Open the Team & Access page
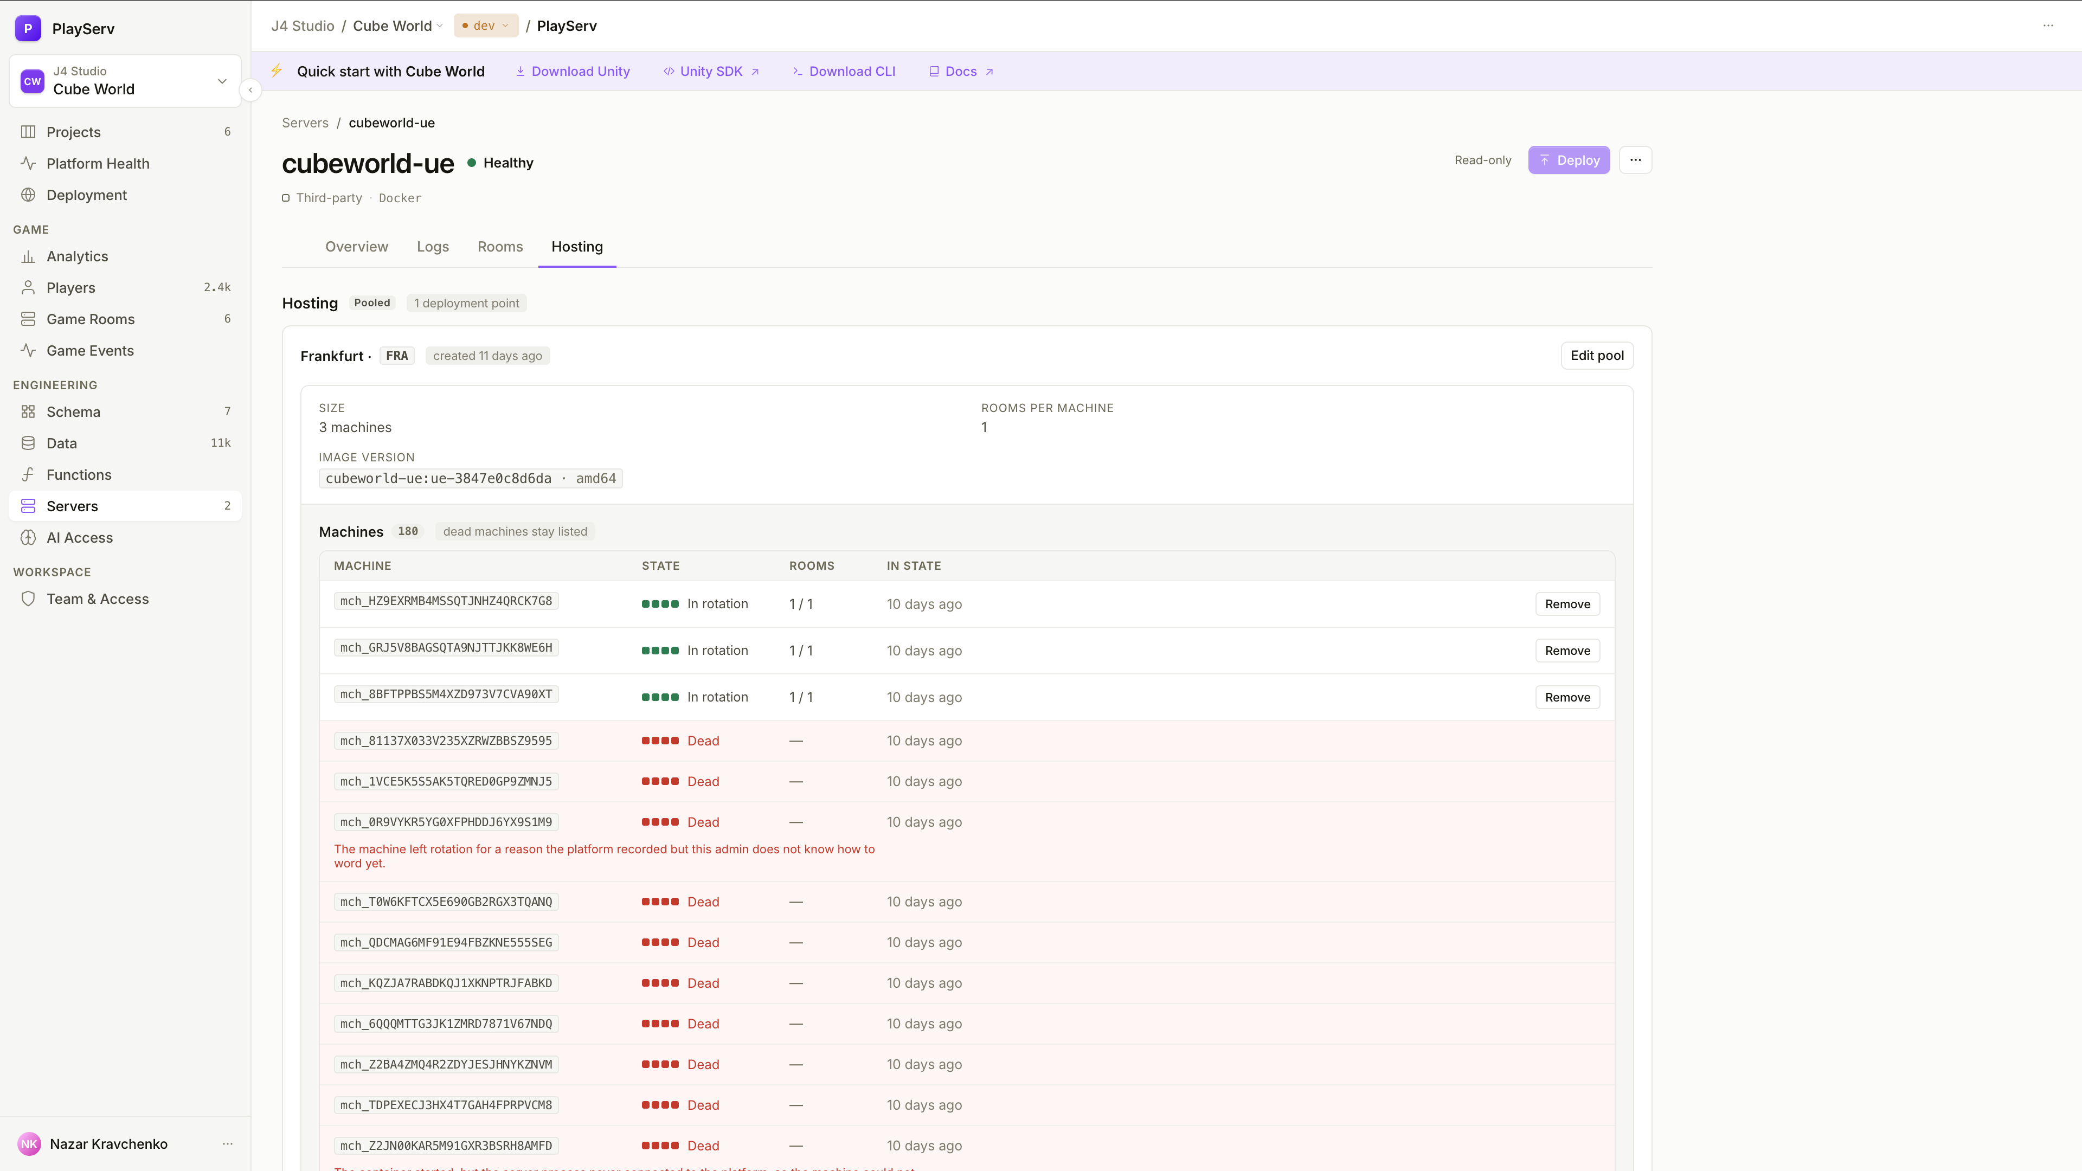Image resolution: width=2082 pixels, height=1171 pixels. tap(125, 599)
